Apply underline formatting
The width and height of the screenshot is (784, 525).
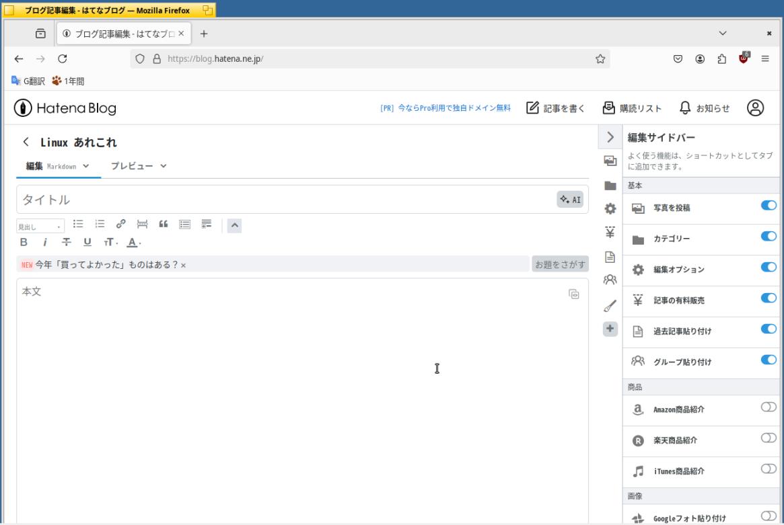pyautogui.click(x=87, y=242)
